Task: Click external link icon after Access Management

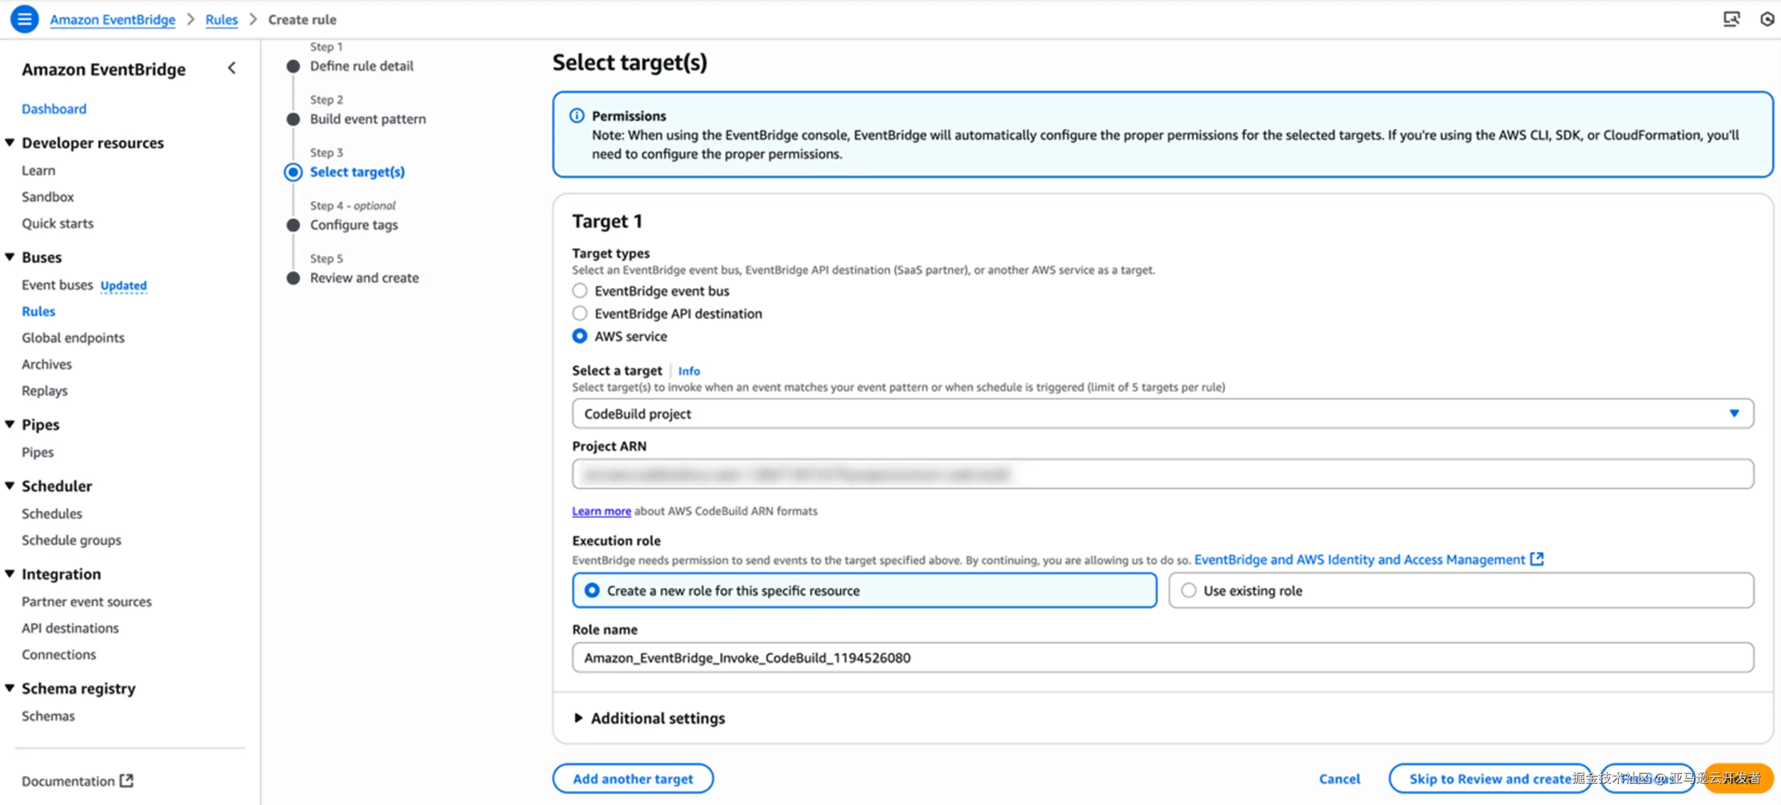Action: point(1536,559)
